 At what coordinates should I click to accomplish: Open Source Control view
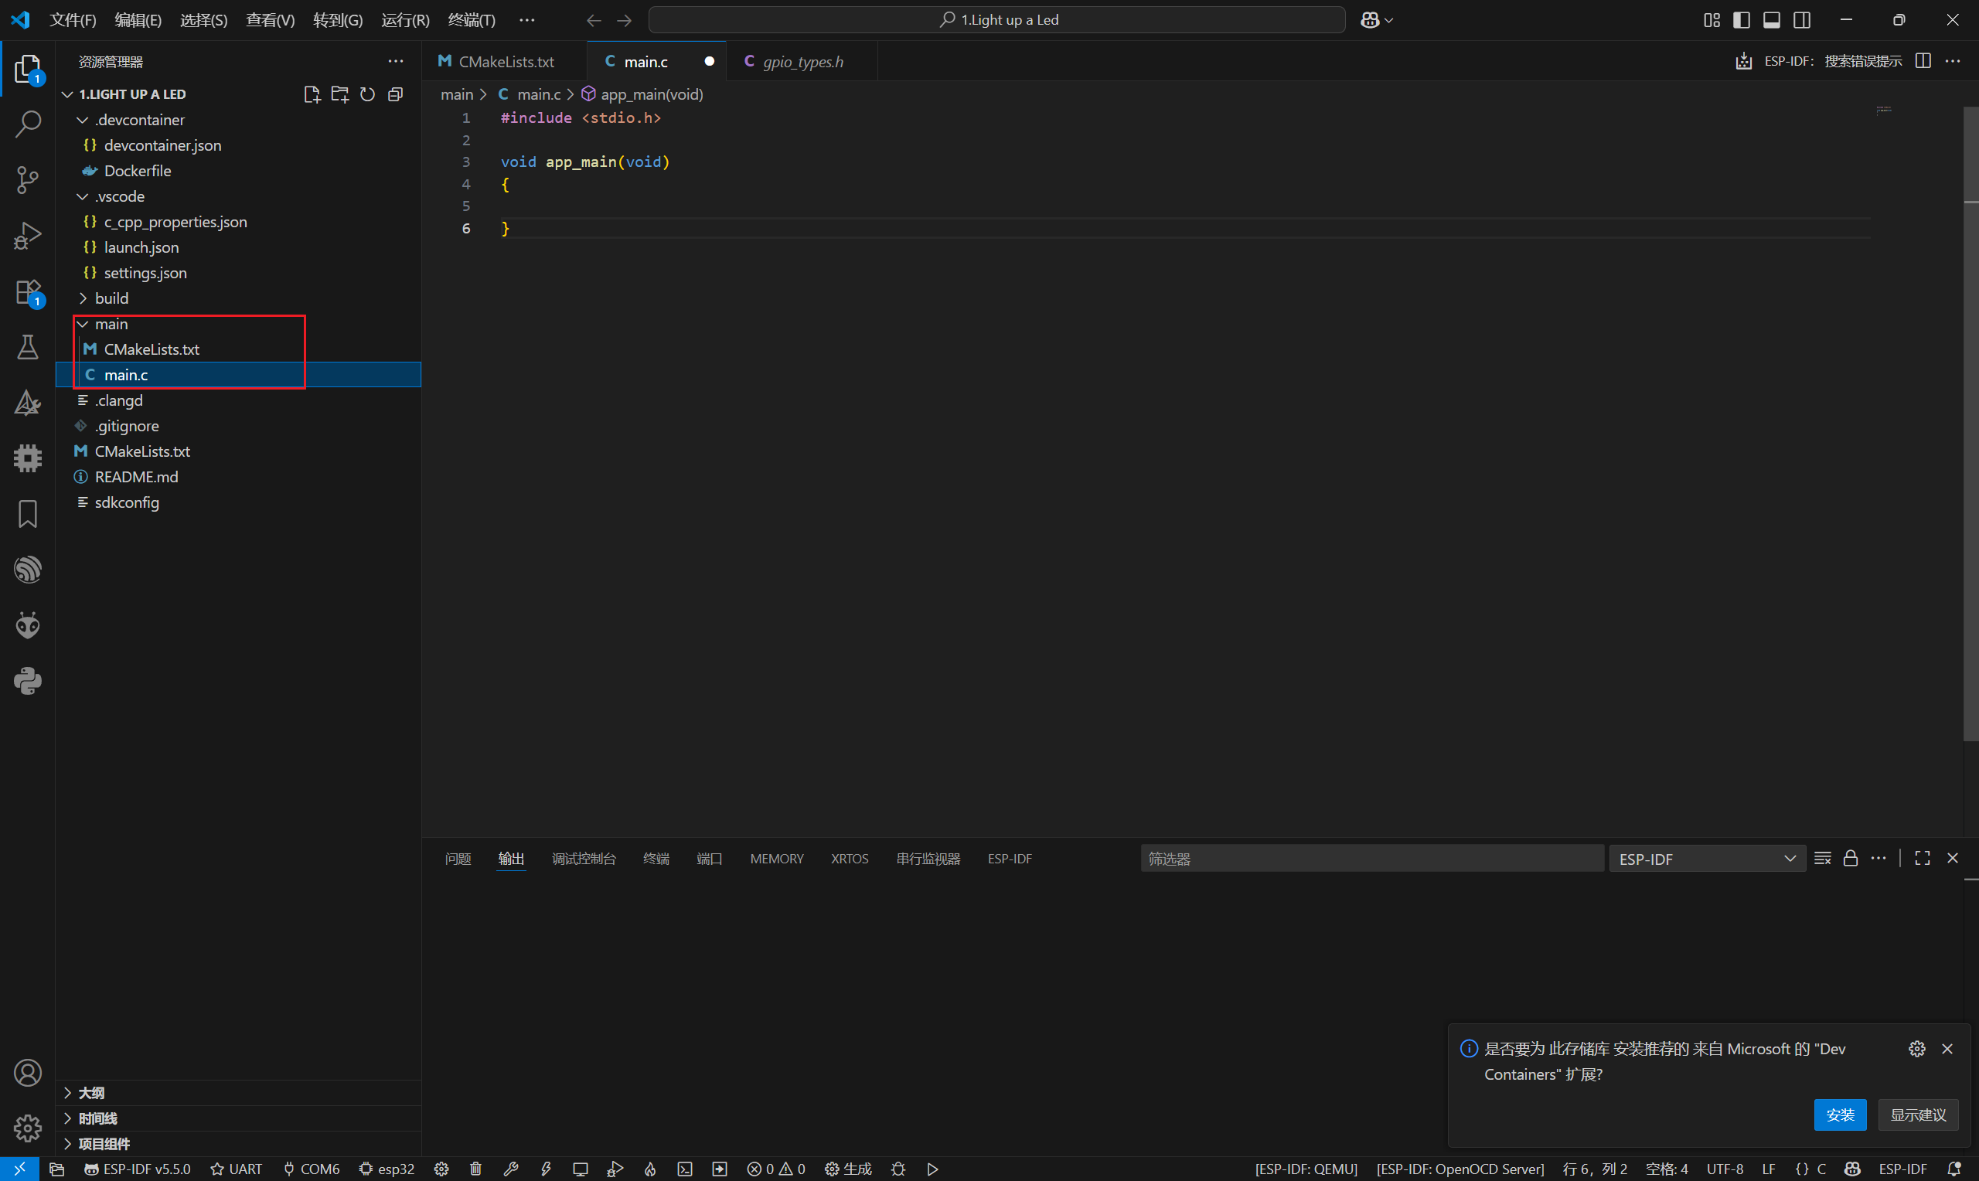click(x=28, y=180)
